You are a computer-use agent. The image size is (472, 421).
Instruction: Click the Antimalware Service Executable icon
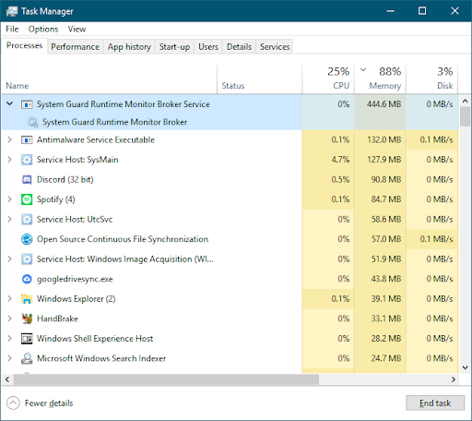pos(27,139)
